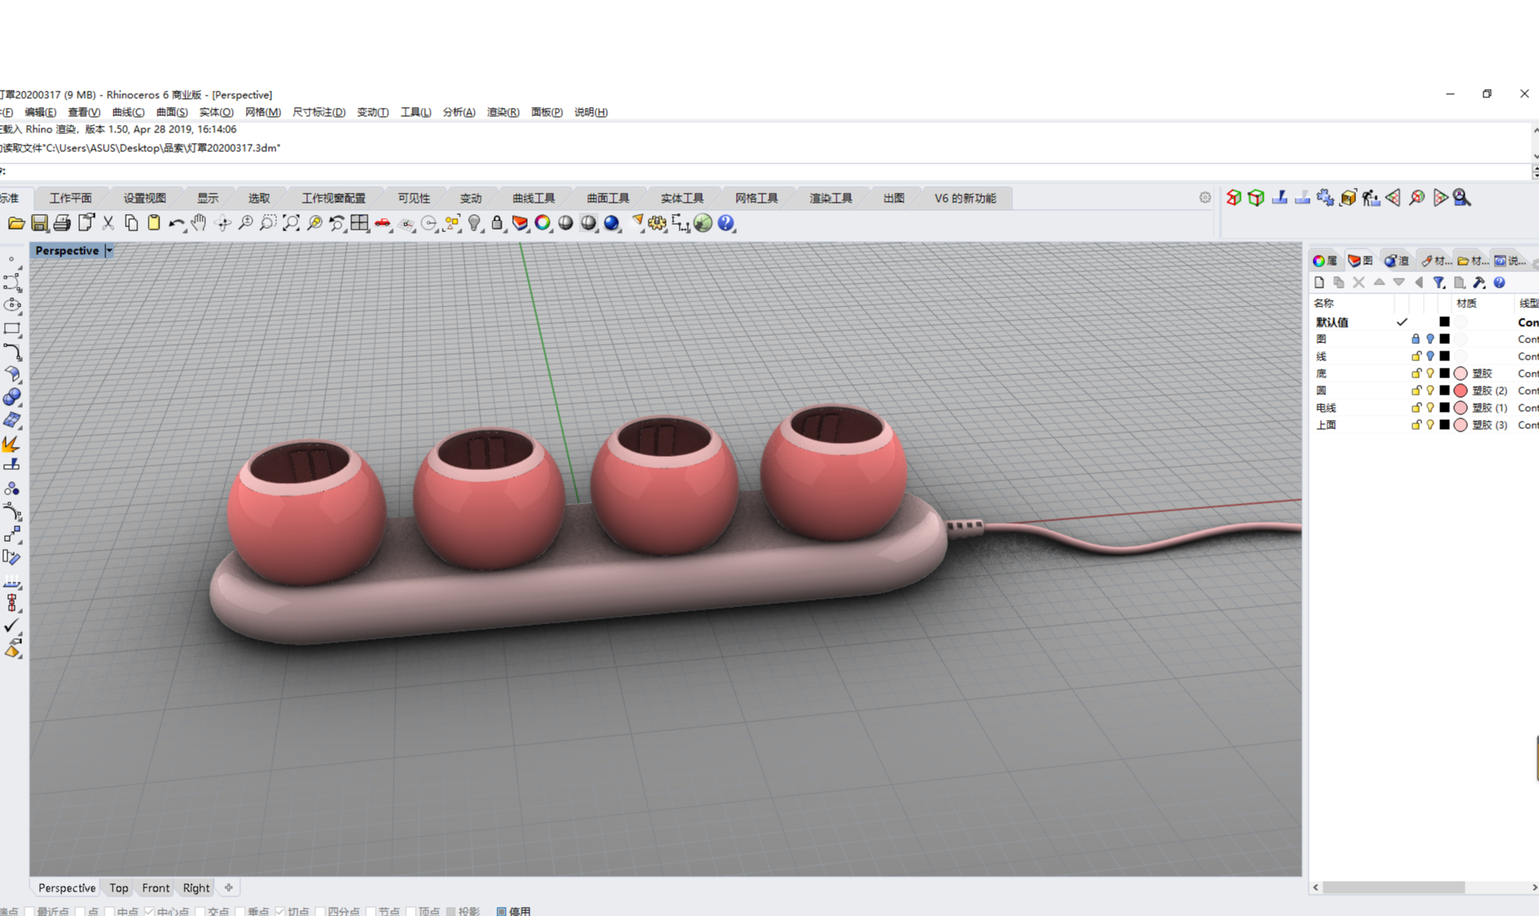Open the 渲染(R) menu
This screenshot has height=916, width=1539.
point(502,112)
